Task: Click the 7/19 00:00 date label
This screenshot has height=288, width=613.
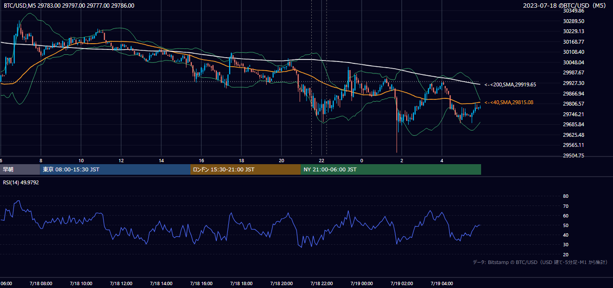Action: pyautogui.click(x=362, y=283)
